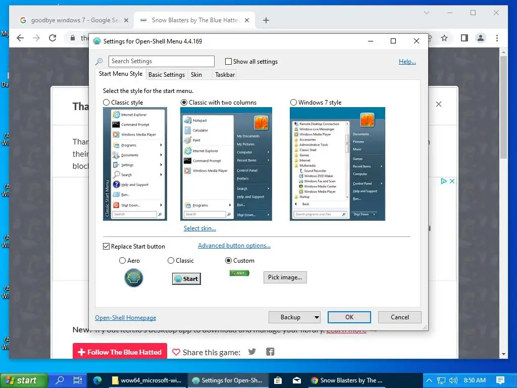The height and width of the screenshot is (388, 517).
Task: Open Task View on the taskbar
Action: pos(77,380)
